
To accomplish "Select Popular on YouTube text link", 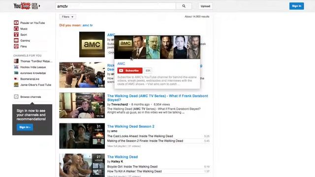I will click(32, 23).
